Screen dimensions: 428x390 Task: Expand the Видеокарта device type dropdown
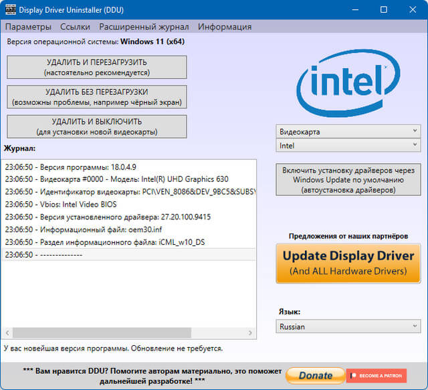(348, 132)
